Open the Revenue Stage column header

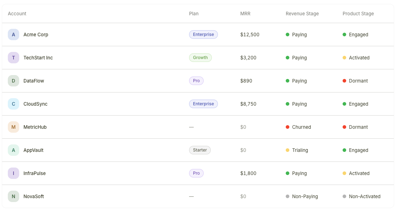302,14
